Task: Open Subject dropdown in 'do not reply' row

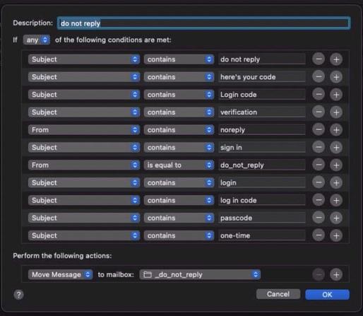Action: click(x=84, y=59)
